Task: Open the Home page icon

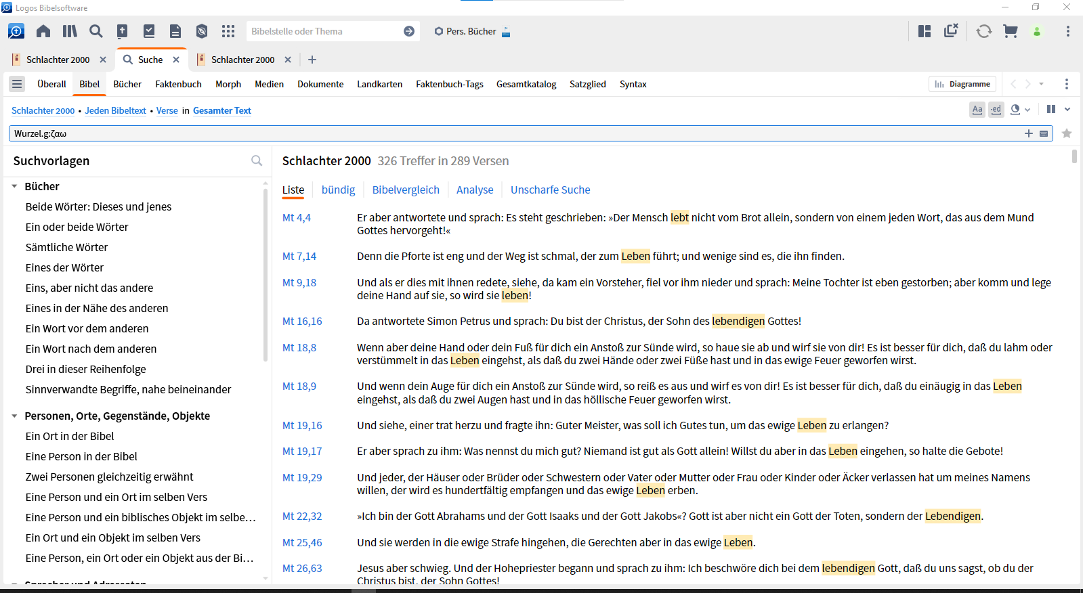Action: pos(43,31)
